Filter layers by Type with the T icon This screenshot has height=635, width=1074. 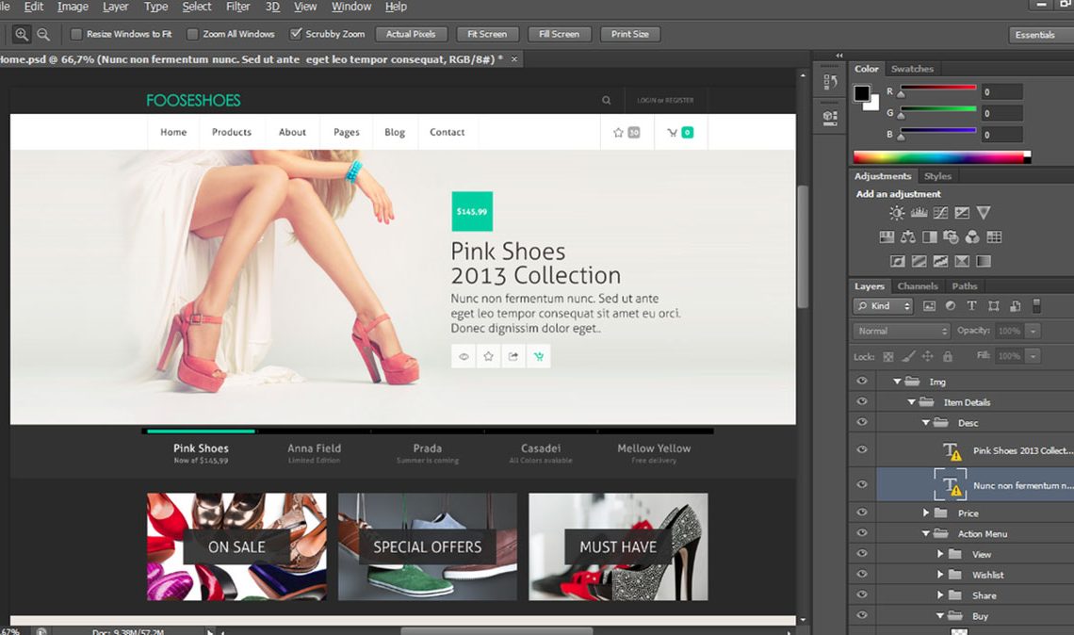point(972,305)
